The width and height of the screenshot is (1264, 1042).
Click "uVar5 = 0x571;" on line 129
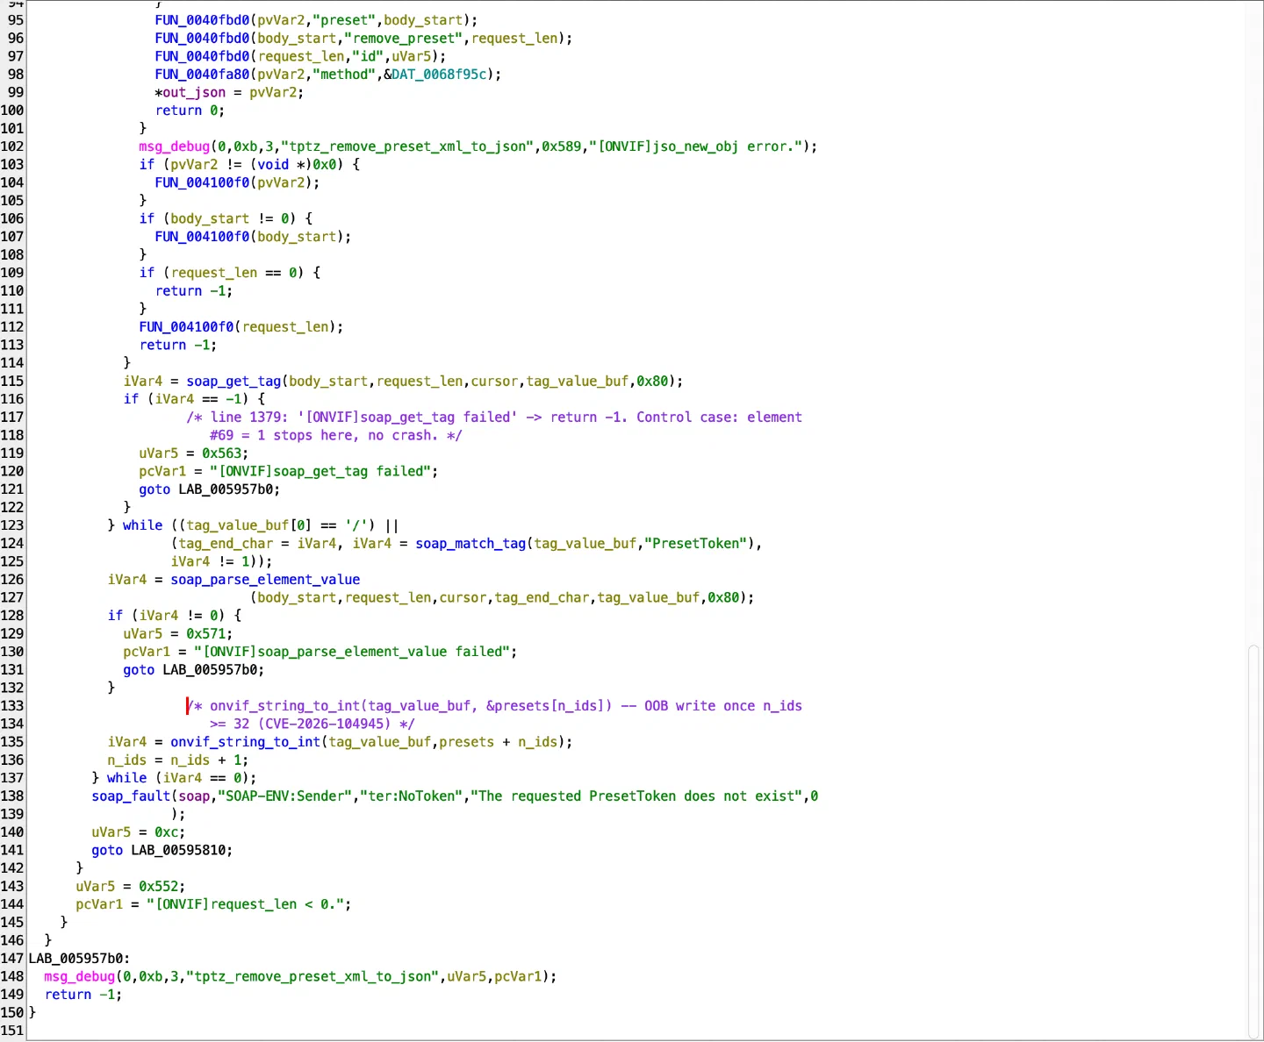pos(178,633)
